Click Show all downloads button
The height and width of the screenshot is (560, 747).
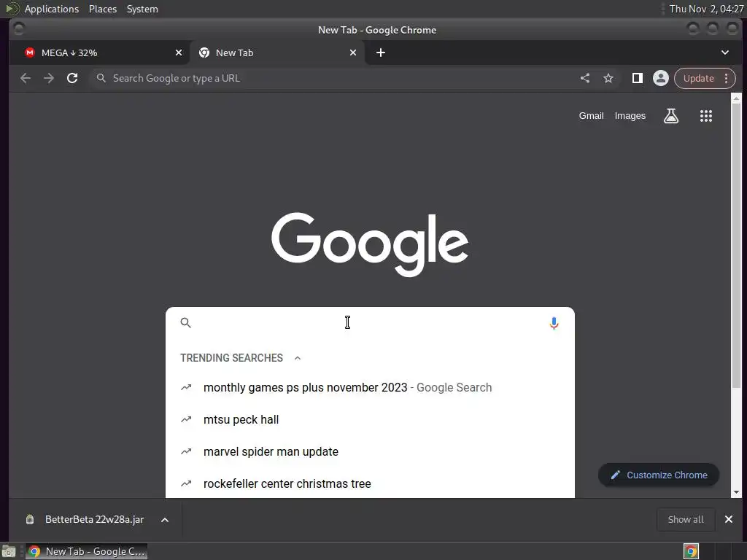click(686, 519)
